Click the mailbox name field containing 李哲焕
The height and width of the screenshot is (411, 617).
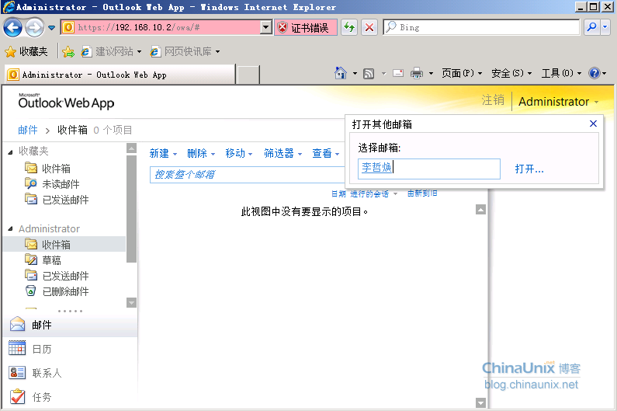pos(429,169)
